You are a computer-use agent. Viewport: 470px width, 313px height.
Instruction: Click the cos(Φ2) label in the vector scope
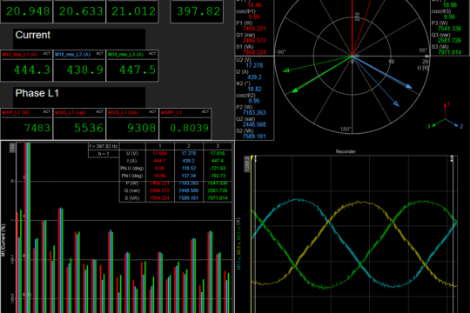245,96
